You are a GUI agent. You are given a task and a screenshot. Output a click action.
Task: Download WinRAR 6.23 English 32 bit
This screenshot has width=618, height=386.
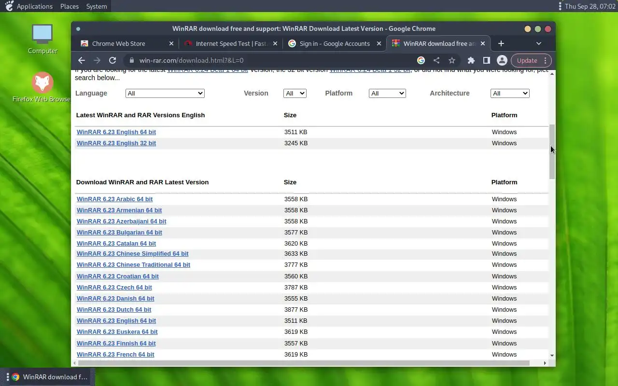(116, 143)
